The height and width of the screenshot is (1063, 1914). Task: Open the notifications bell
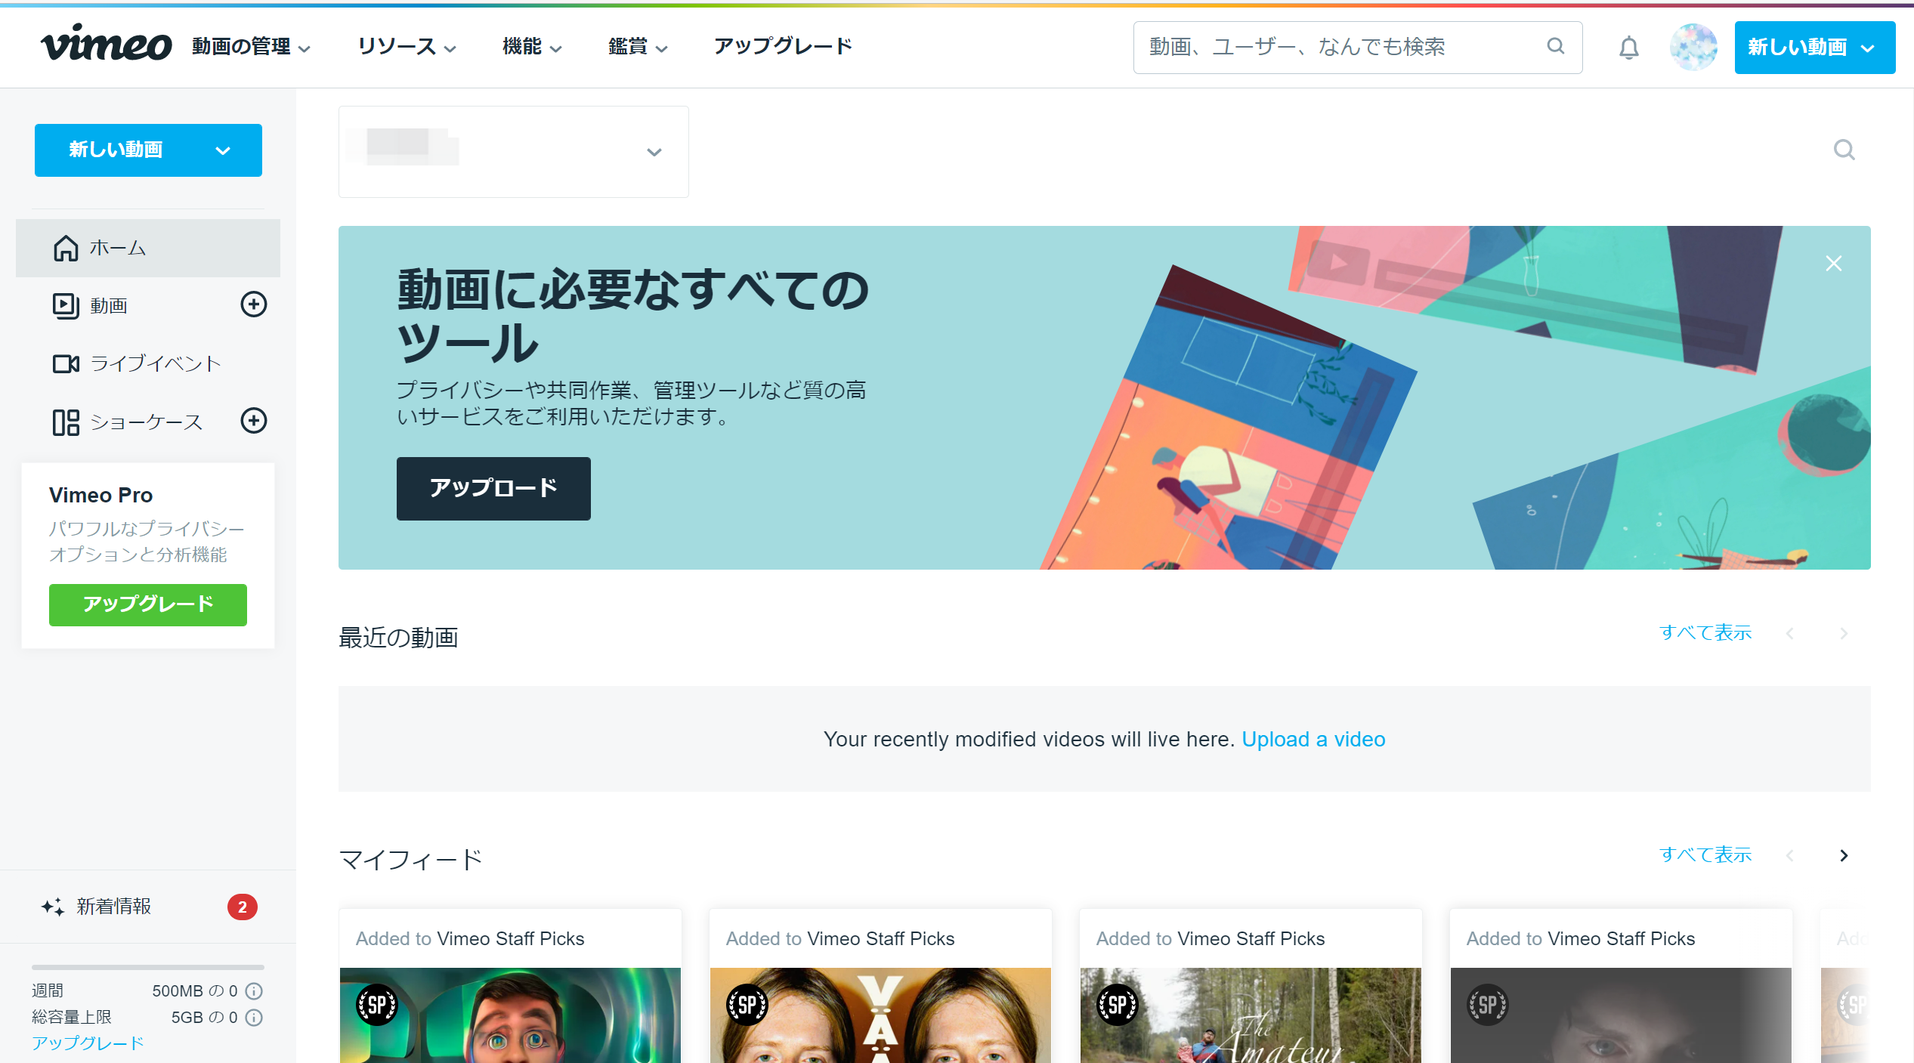[x=1629, y=48]
